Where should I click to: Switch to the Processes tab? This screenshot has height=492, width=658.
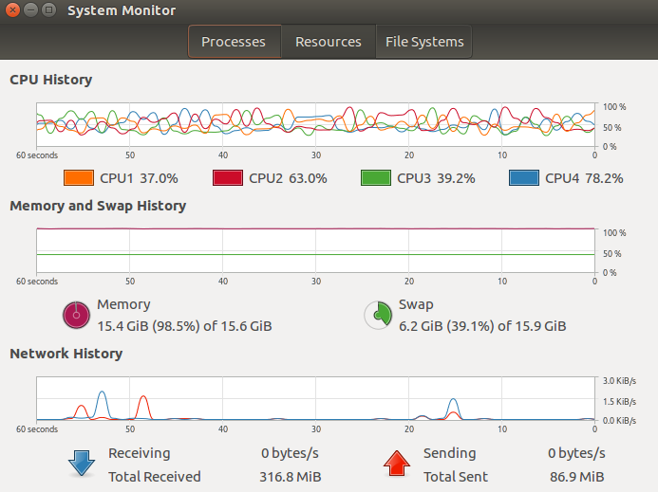[x=235, y=42]
